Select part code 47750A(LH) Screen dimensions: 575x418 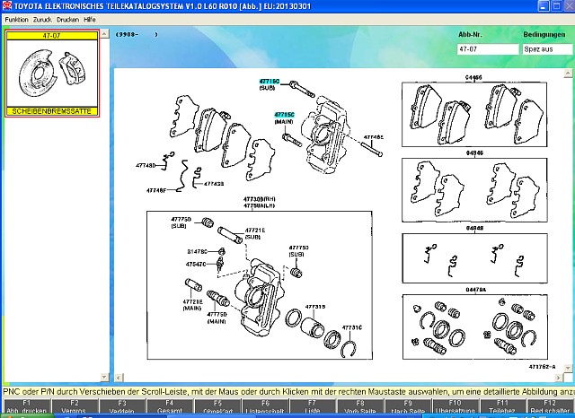260,205
